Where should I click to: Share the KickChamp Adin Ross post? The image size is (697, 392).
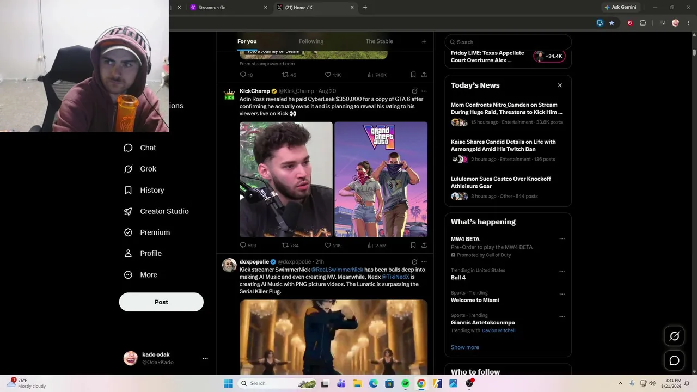click(424, 246)
